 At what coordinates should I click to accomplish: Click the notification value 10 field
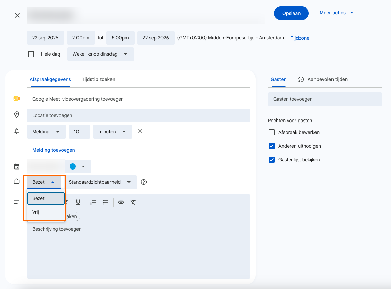click(x=80, y=132)
